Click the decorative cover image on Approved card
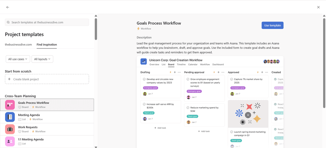 coord(248,114)
